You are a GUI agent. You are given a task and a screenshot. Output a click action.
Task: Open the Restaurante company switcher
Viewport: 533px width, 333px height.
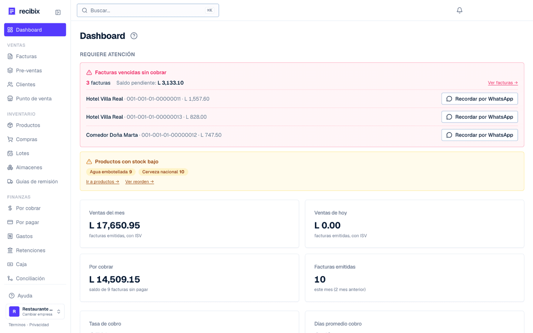click(35, 312)
